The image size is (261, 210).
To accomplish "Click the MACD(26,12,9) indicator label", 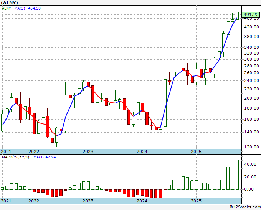I will (15, 157).
